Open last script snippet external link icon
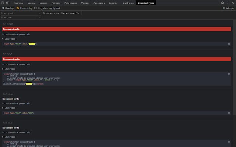The height and width of the screenshot is (147, 236). pos(229,142)
